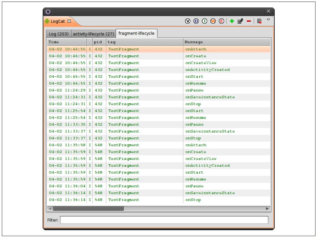Open the activity-lifecycle (27) tab
Image resolution: width=318 pixels, height=238 pixels.
point(94,34)
